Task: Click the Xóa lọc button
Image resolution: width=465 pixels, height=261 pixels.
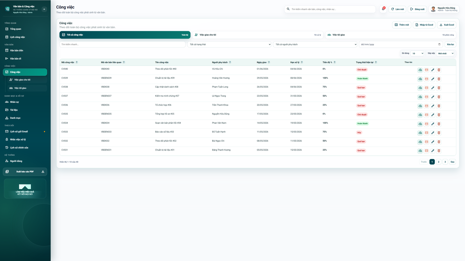Action: click(450, 44)
